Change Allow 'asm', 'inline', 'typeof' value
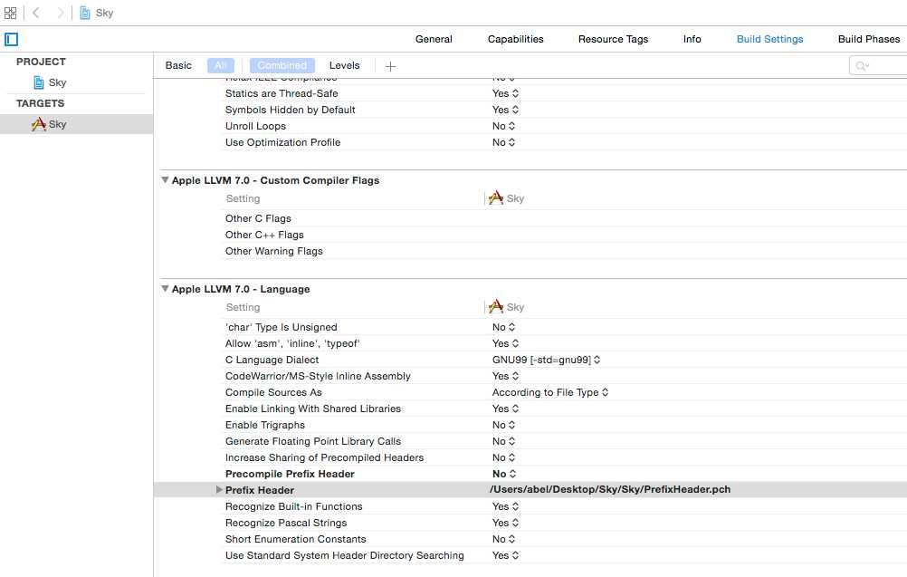The height and width of the screenshot is (577, 907). tap(505, 343)
